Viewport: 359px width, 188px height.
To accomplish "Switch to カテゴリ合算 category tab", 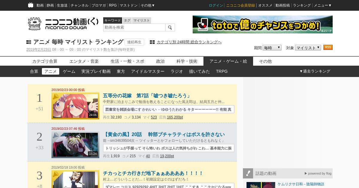I will click(45, 61).
